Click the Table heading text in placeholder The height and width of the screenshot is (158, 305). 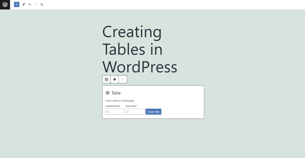point(116,93)
